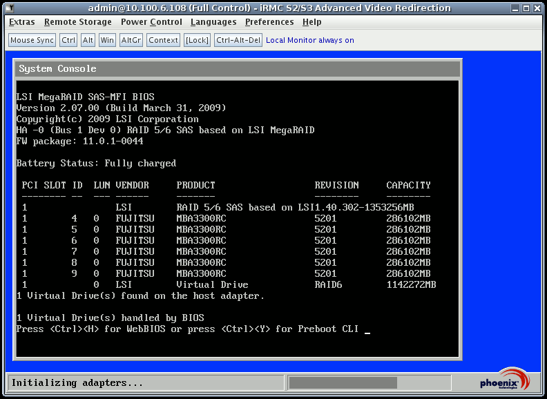Click the FUJITSU row with ID 7
547x399 pixels.
(x=226, y=251)
